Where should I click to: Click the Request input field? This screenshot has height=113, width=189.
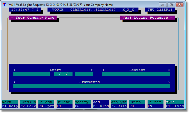pyautogui.click(x=136, y=74)
